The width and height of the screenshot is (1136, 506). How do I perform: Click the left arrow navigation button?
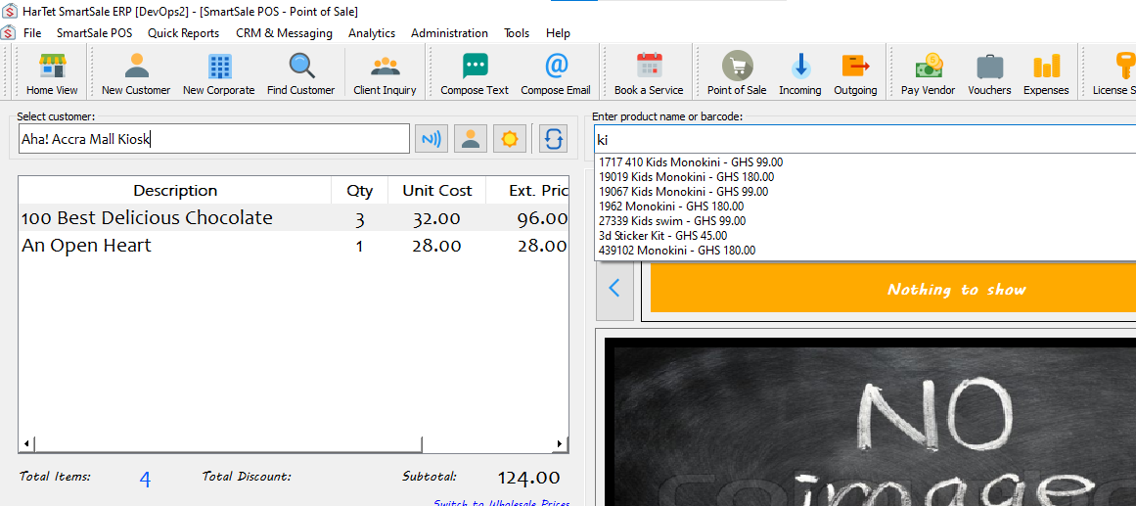tap(614, 289)
